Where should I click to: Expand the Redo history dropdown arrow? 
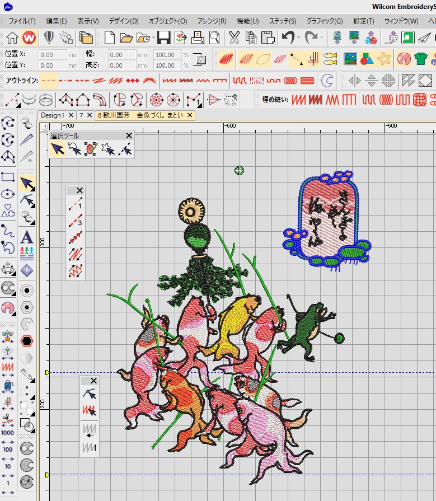tap(322, 38)
